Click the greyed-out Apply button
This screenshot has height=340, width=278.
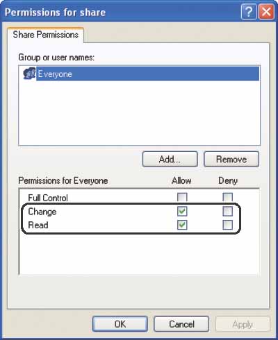coord(243,324)
